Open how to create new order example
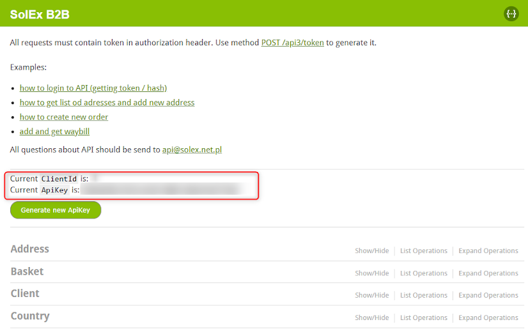528x329 pixels. click(64, 117)
